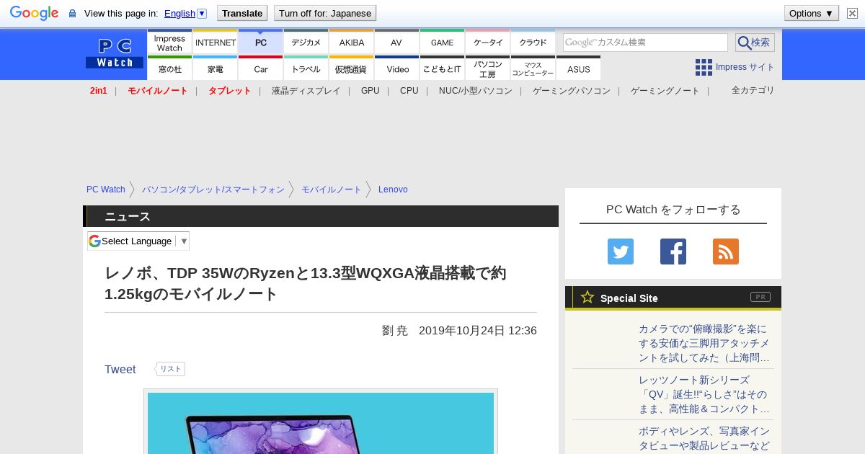This screenshot has height=454, width=865.
Task: Click the Special Site star icon
Action: pyautogui.click(x=587, y=297)
